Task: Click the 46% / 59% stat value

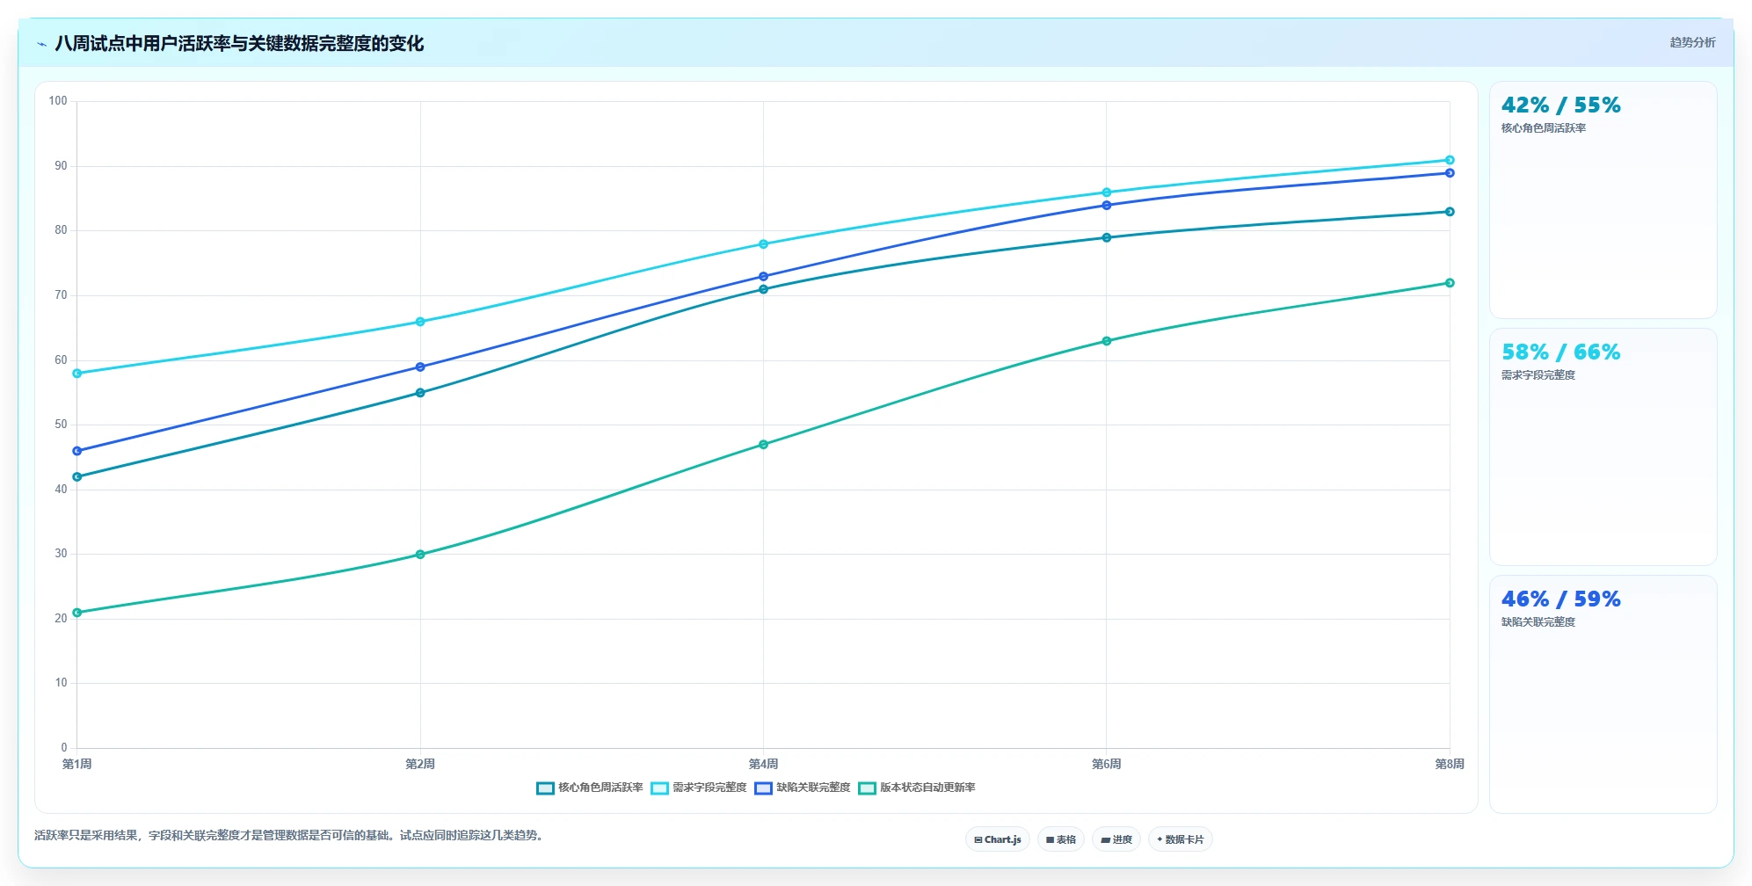Action: pyautogui.click(x=1560, y=599)
